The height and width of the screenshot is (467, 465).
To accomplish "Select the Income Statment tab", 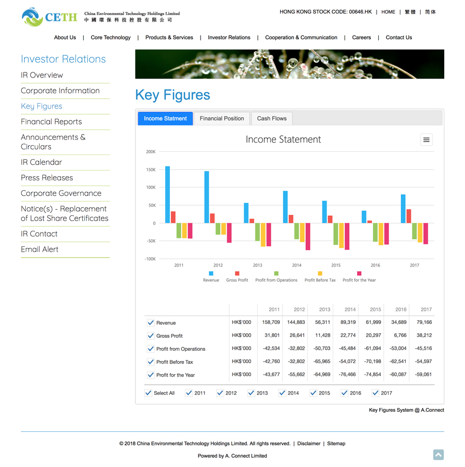I will [x=165, y=118].
